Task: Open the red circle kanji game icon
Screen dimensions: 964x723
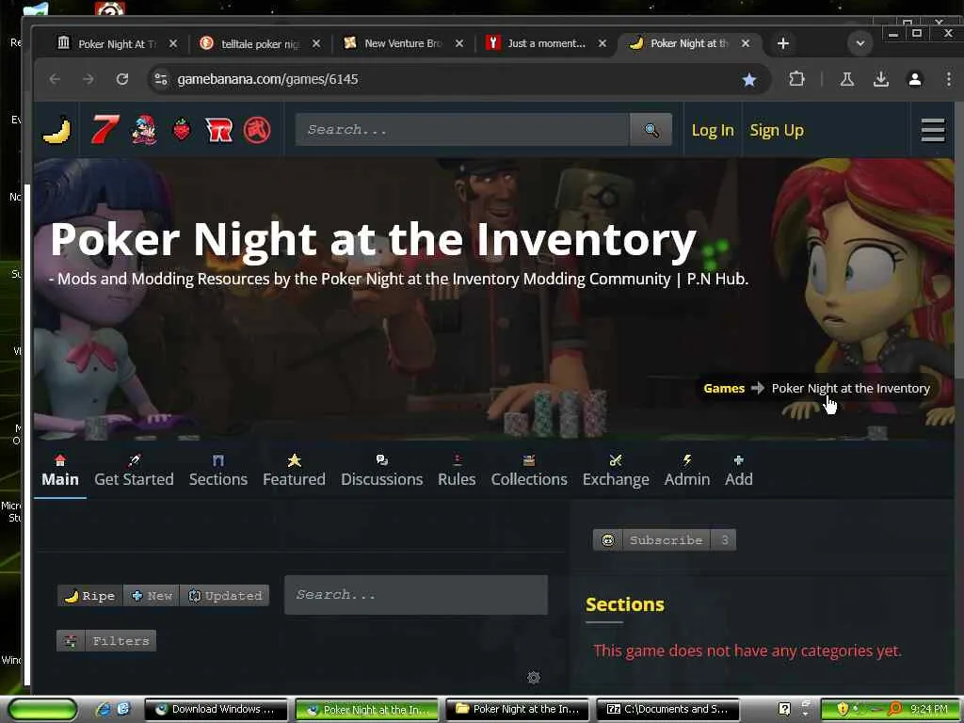Action: pos(257,130)
